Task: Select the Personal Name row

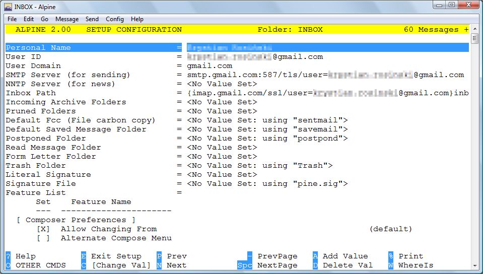Action: click(237, 47)
